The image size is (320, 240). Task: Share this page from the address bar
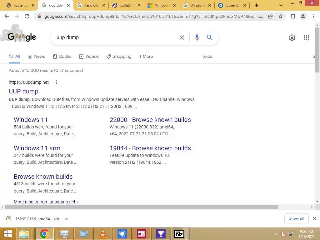[x=271, y=16]
